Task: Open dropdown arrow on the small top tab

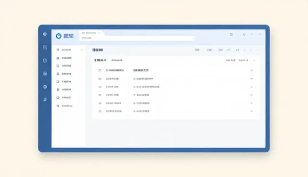Action: click(x=99, y=33)
